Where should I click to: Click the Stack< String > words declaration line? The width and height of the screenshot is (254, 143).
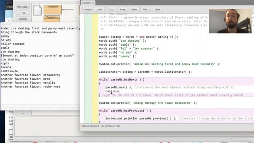(x=139, y=37)
